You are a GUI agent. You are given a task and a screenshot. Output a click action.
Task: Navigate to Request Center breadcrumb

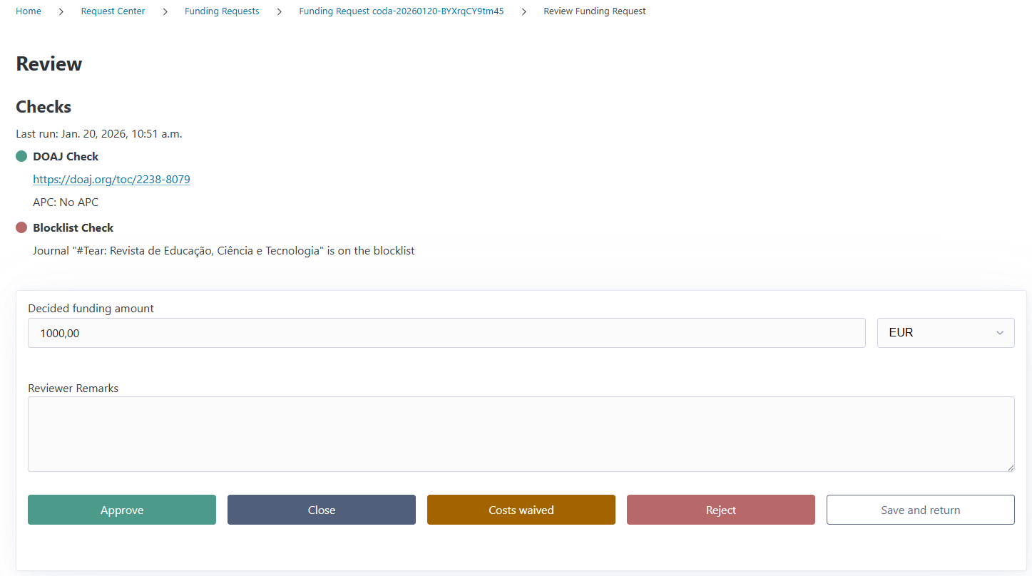click(113, 11)
